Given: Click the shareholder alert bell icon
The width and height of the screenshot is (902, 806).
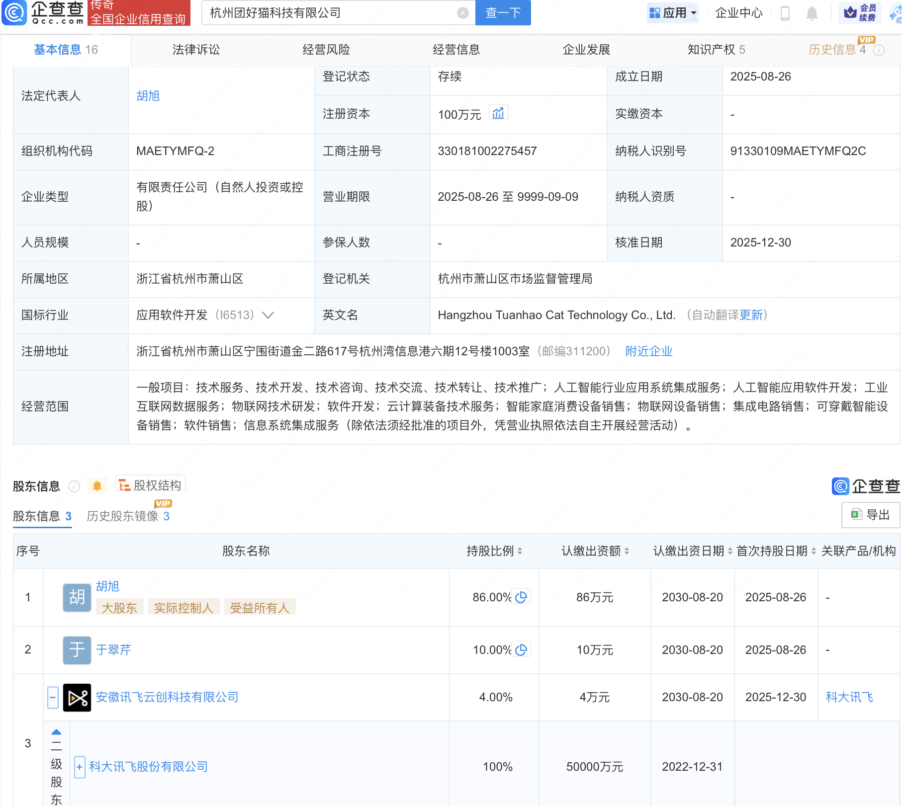Looking at the screenshot, I should (x=97, y=486).
